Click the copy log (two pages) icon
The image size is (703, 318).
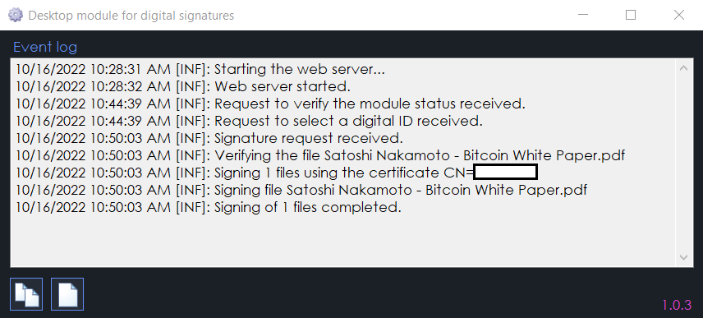(26, 294)
